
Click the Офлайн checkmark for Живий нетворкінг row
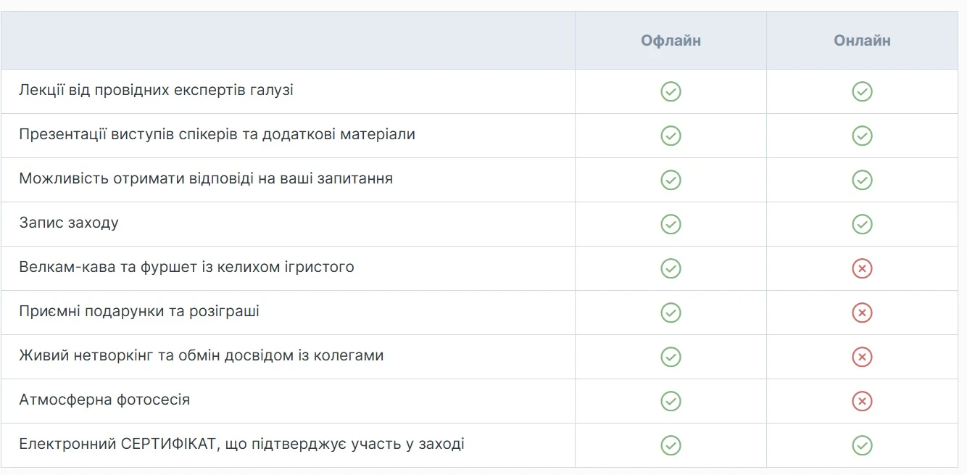point(671,357)
